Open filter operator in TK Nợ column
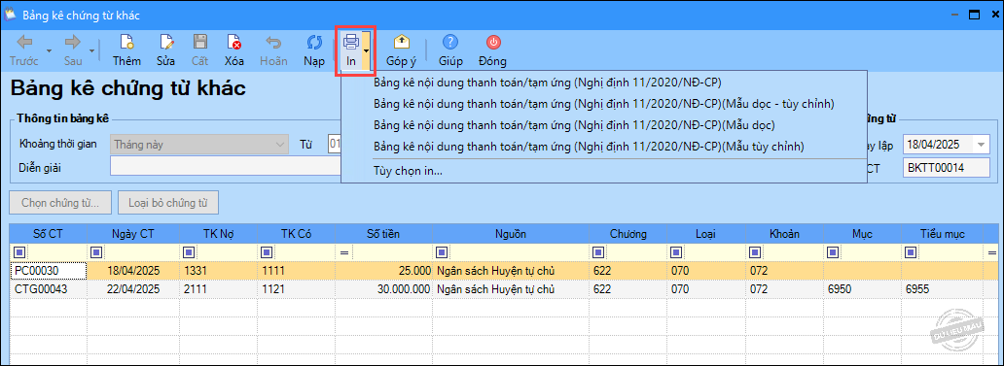 pyautogui.click(x=189, y=252)
